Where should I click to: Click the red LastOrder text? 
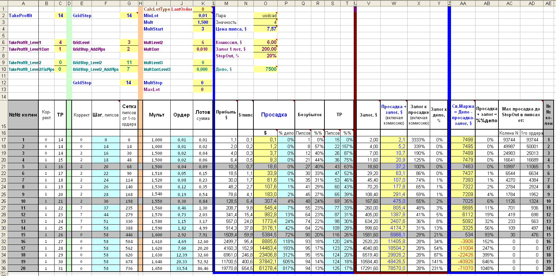point(182,9)
